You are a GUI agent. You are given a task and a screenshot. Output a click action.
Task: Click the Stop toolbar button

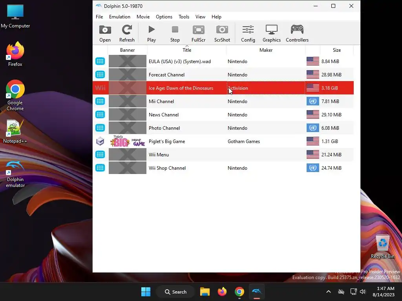(x=175, y=34)
